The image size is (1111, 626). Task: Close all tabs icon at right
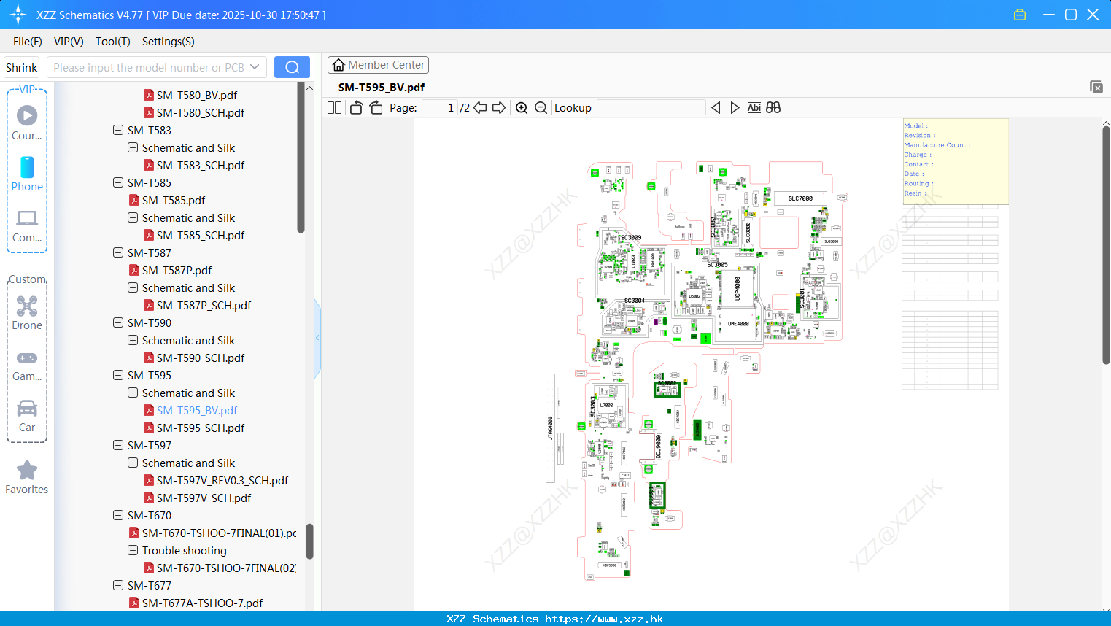pyautogui.click(x=1096, y=87)
